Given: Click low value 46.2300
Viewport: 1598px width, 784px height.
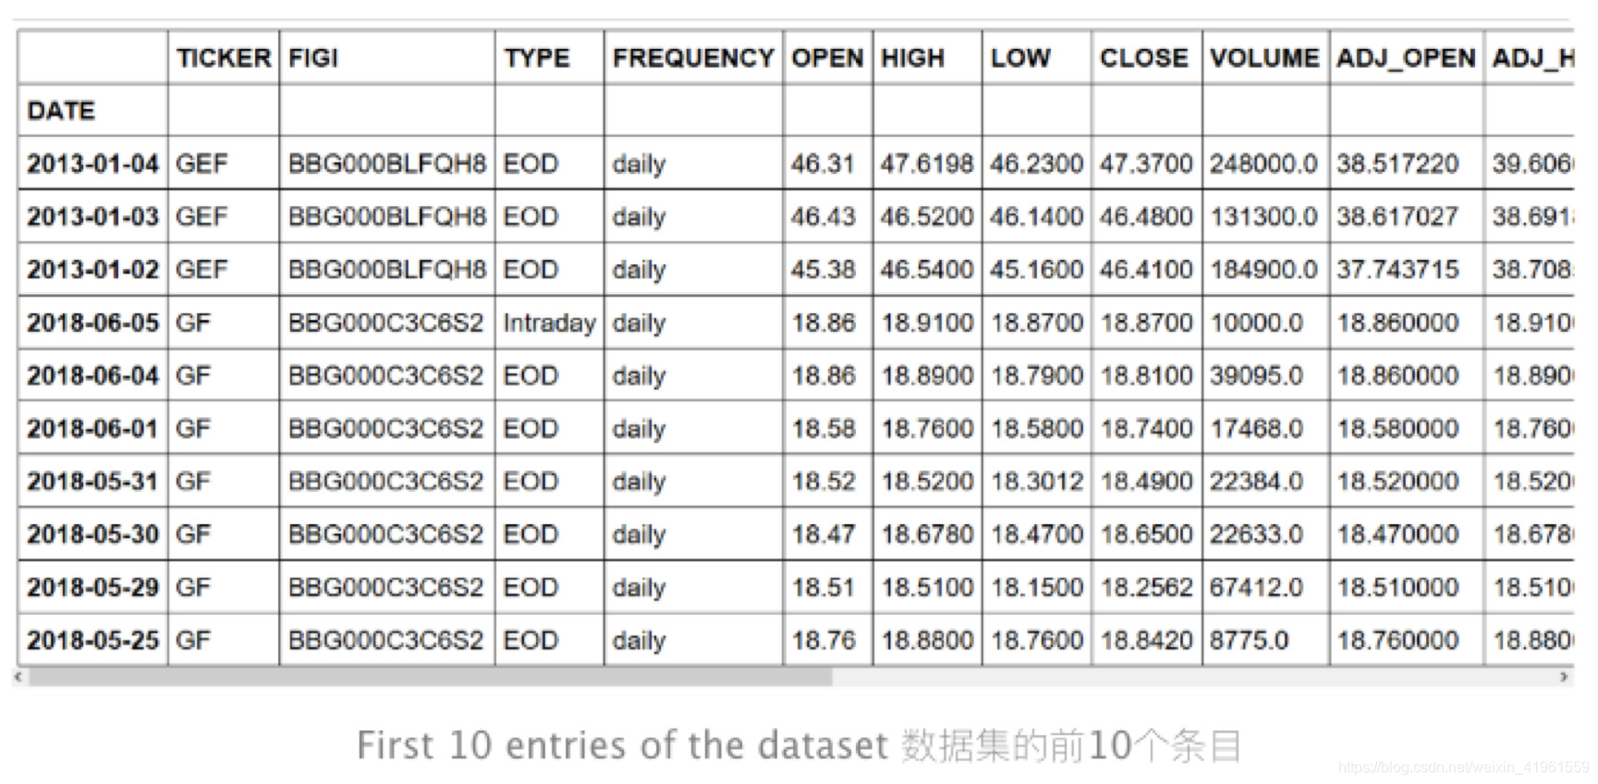Looking at the screenshot, I should click(1036, 164).
